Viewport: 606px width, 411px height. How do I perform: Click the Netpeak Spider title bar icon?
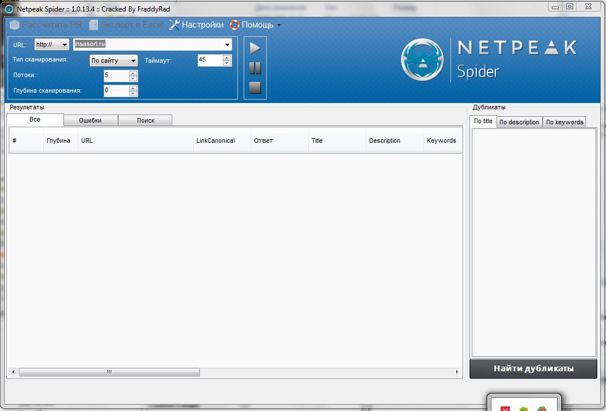9,9
